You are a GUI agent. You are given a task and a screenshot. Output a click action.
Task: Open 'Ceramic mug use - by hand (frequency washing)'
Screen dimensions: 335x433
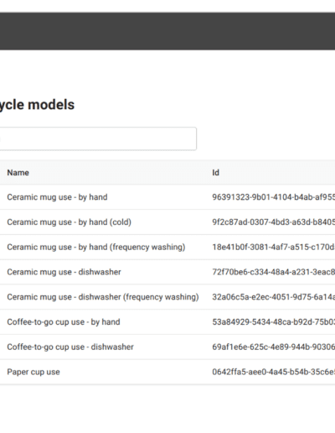tap(96, 247)
